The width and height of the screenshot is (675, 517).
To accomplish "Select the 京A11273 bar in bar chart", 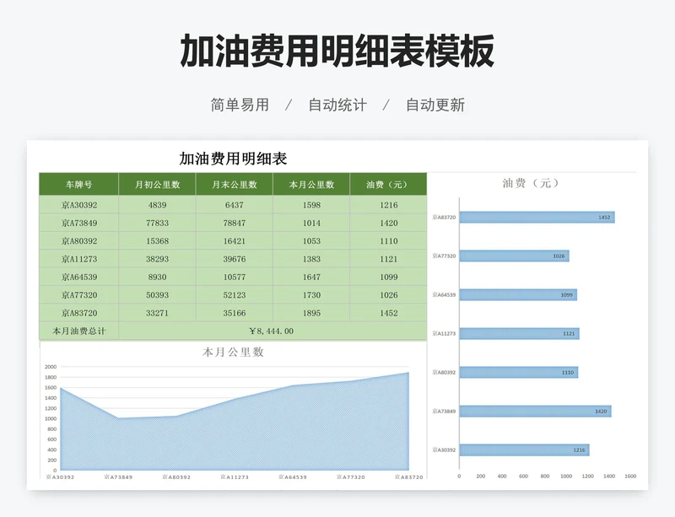I will (x=519, y=334).
